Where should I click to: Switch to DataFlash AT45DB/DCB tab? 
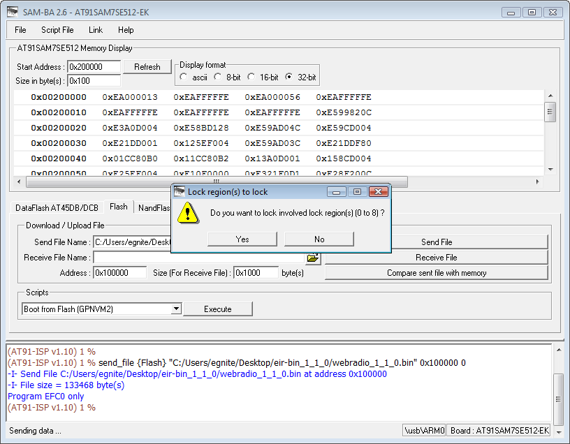(57, 208)
